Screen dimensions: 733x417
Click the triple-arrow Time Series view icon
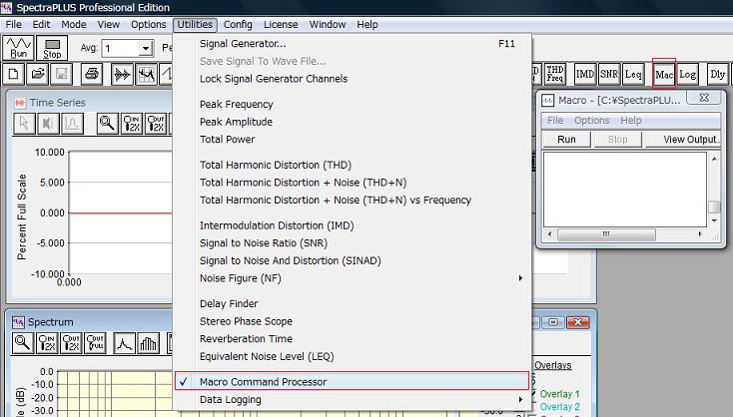(123, 74)
